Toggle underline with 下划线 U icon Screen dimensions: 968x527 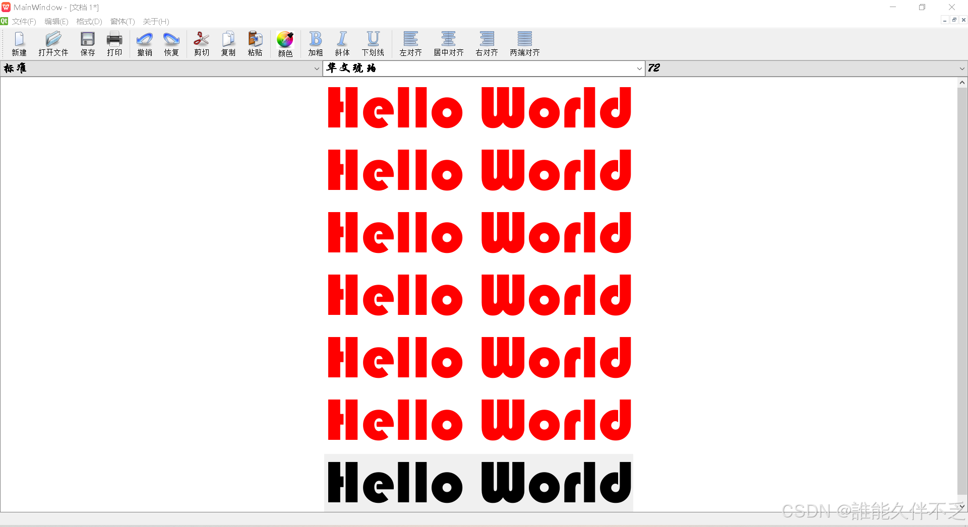coord(373,44)
